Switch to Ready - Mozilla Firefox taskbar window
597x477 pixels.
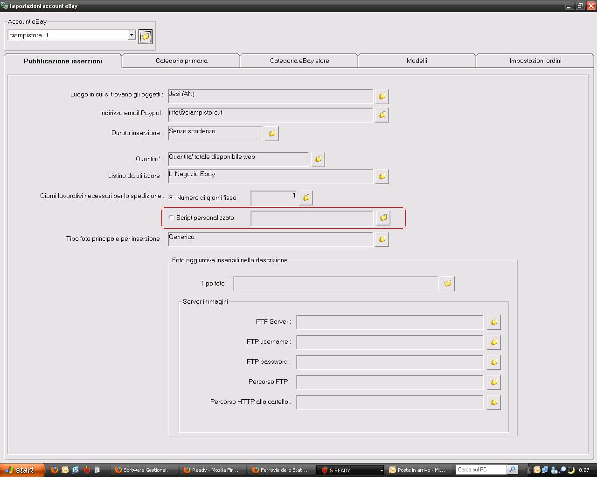[x=213, y=470]
